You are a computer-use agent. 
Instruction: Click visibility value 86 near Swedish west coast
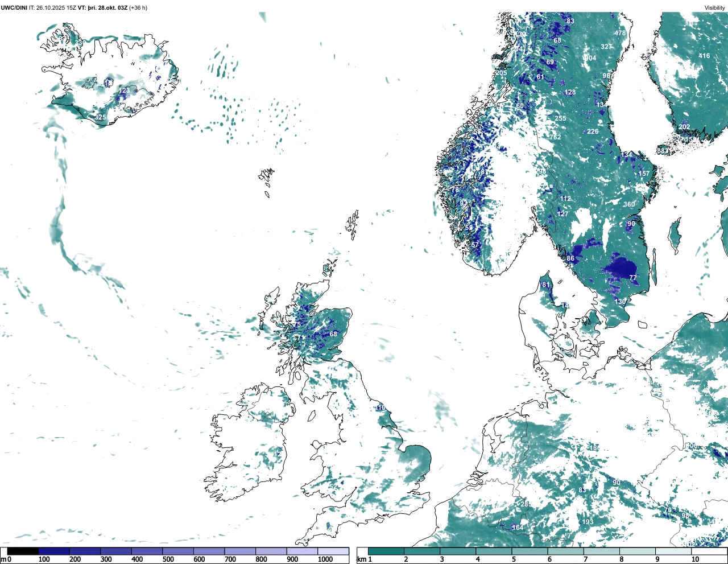[570, 258]
